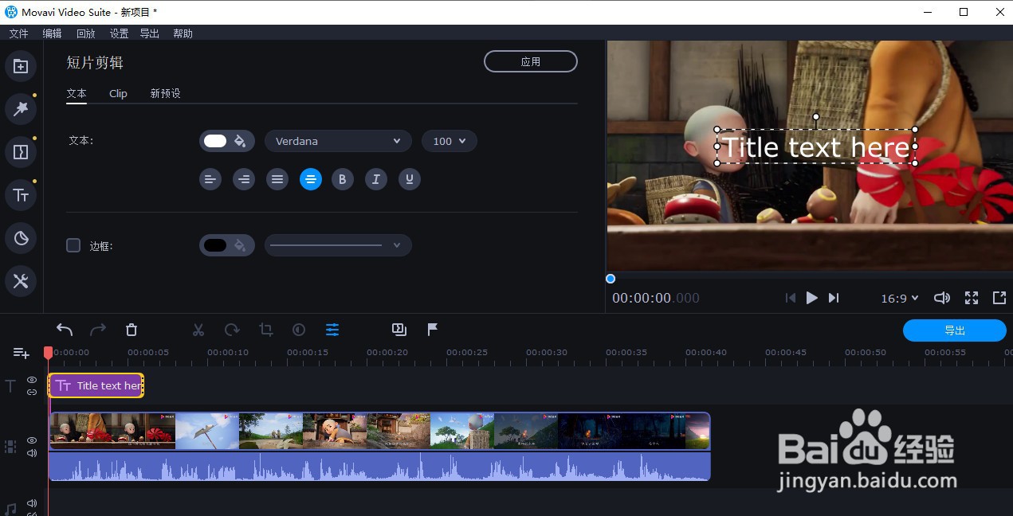Open the Filters magic wand sidebar icon

click(21, 109)
